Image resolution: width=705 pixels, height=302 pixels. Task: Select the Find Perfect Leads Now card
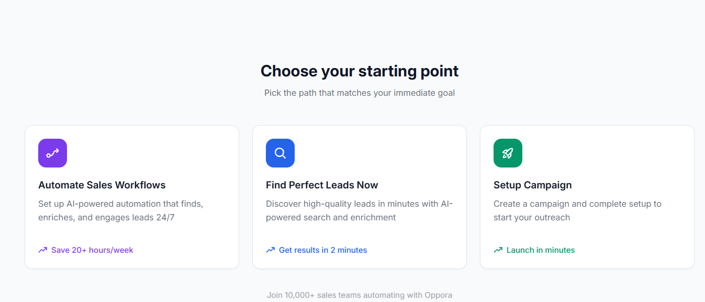360,197
